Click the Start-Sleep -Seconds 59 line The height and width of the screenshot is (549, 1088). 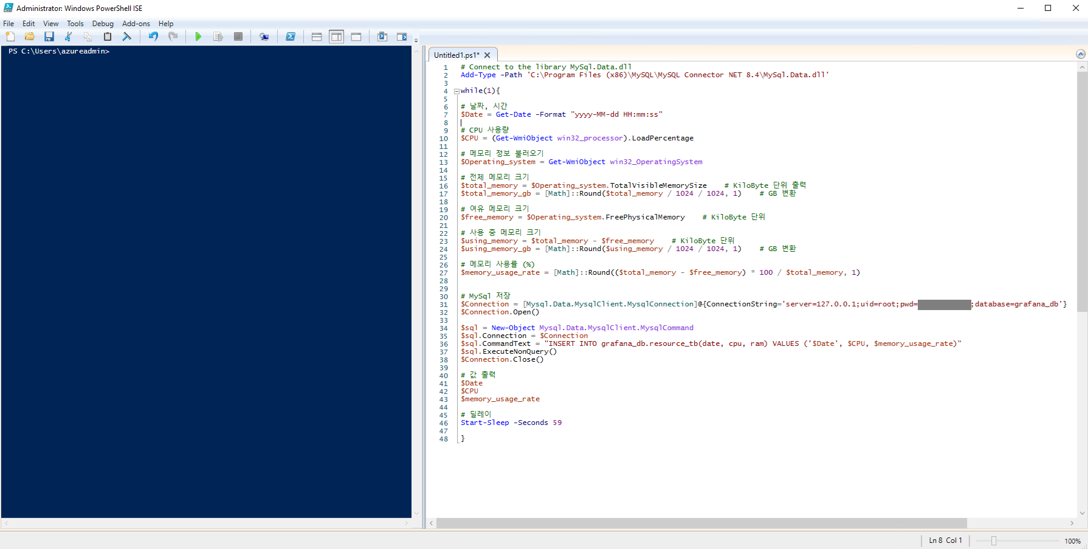(511, 423)
